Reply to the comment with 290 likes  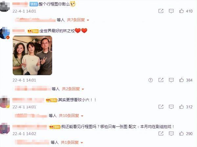(x=171, y=134)
